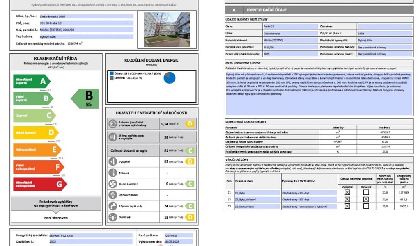Image resolution: width=418 pixels, height=246 pixels.
Task: Select the yellow class D arrow
Action: tap(36, 132)
